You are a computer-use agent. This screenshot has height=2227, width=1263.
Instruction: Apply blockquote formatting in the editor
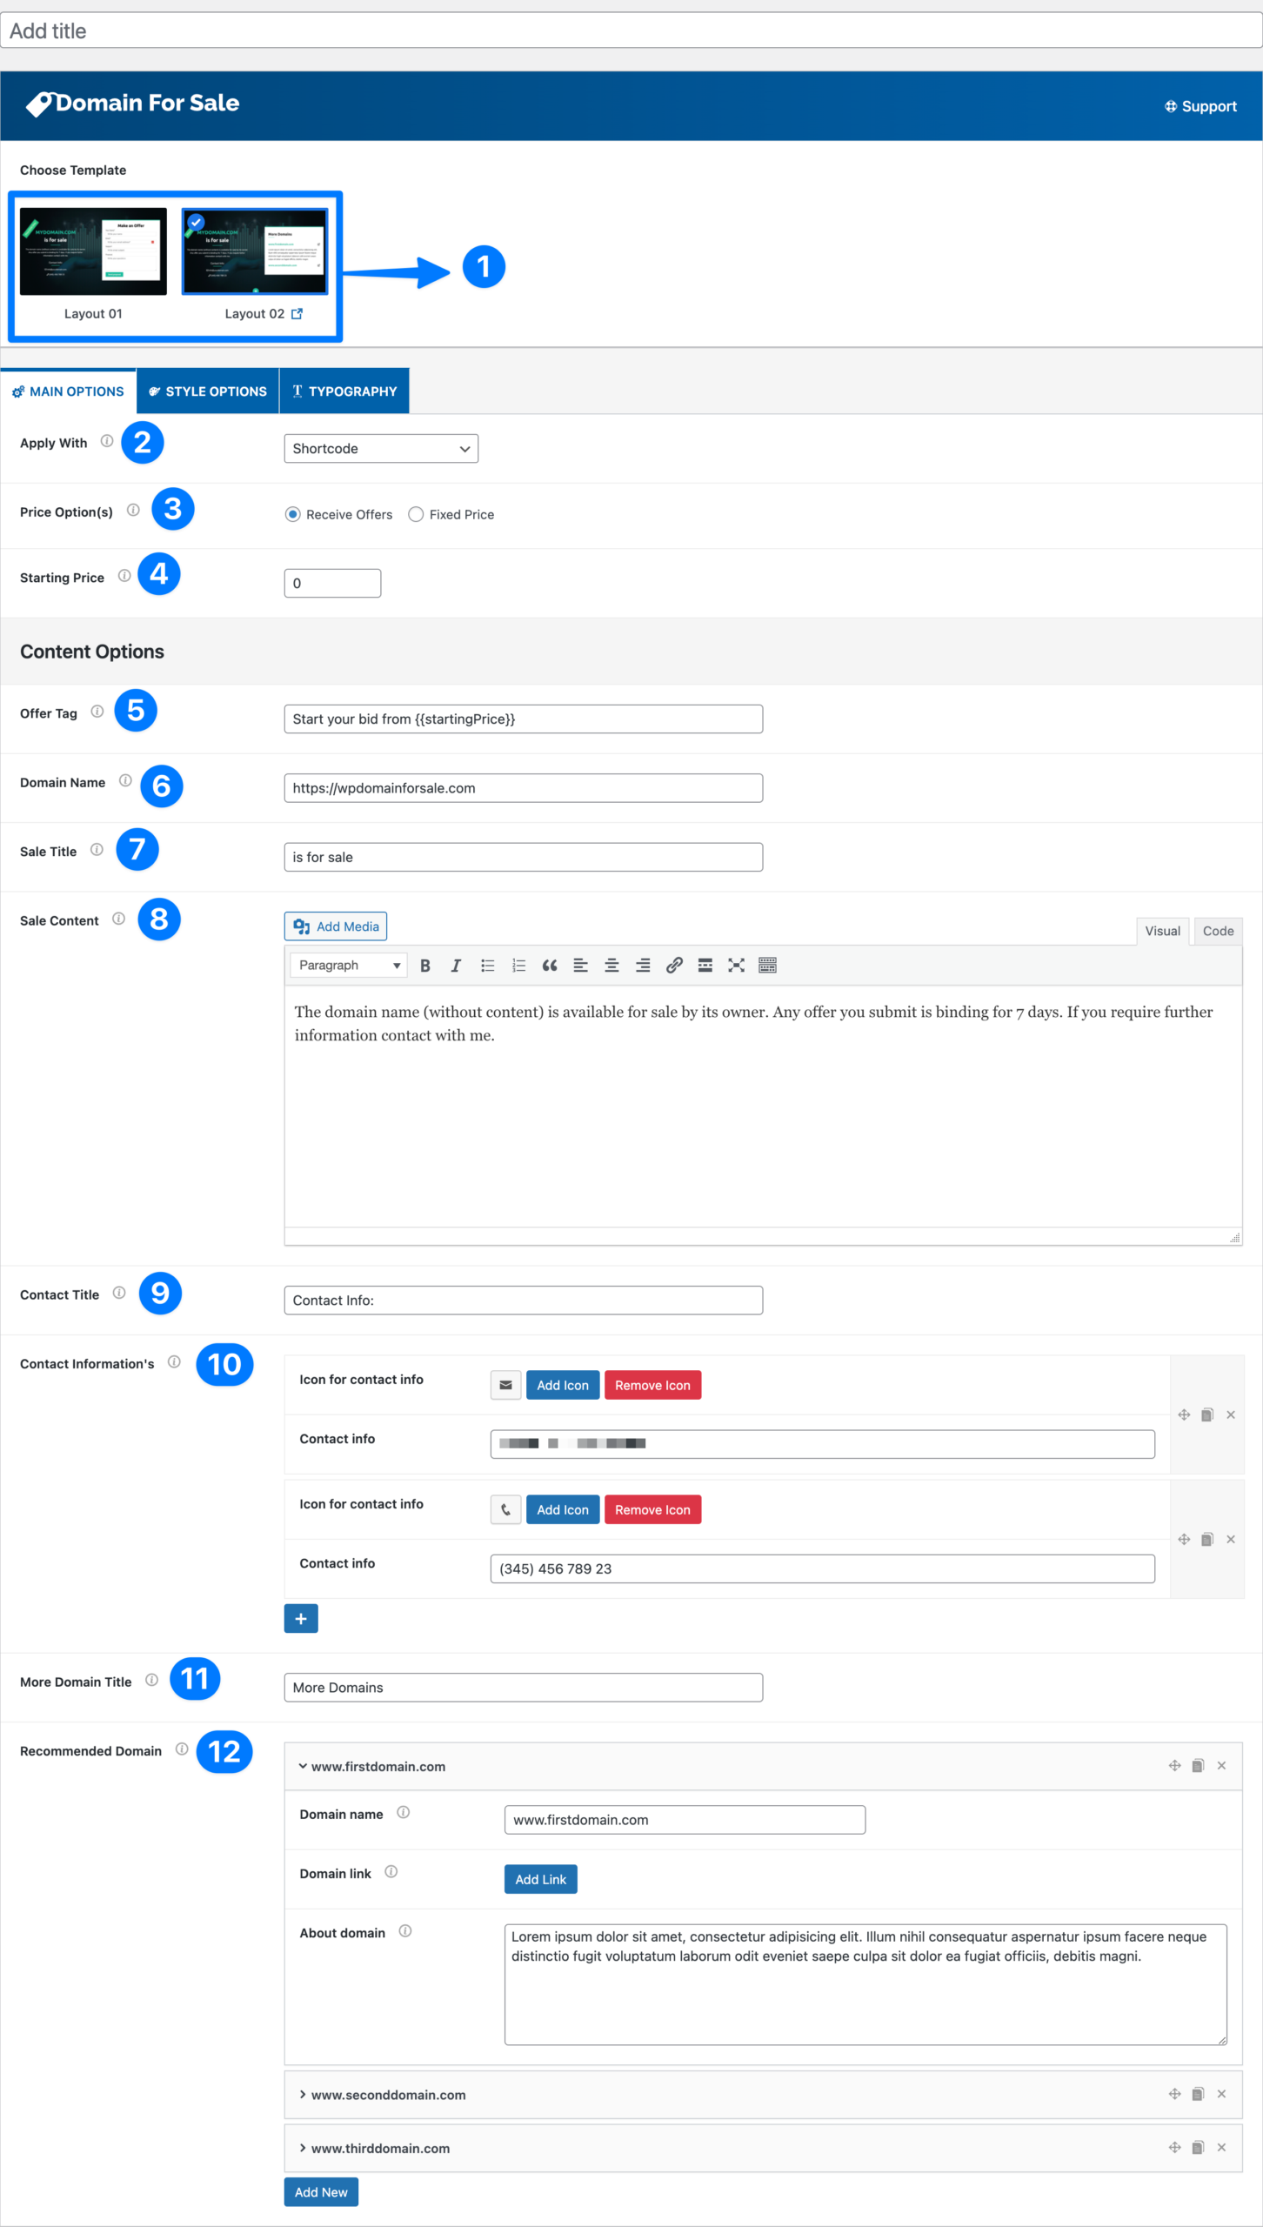tap(550, 966)
